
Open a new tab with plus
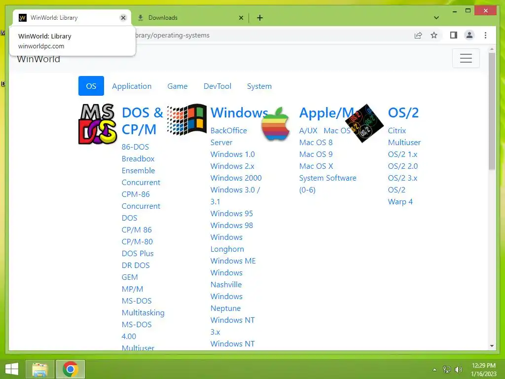coord(259,18)
